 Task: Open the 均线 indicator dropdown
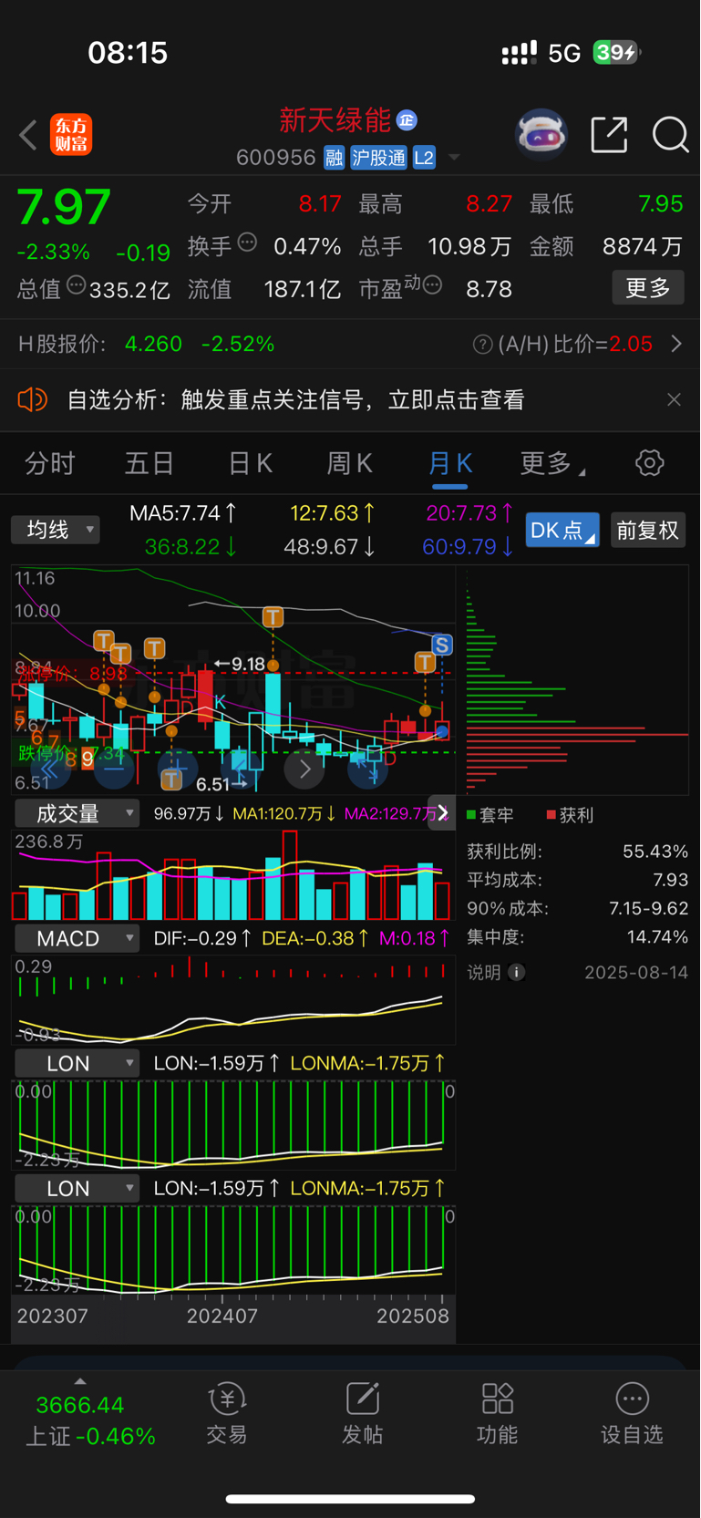56,530
